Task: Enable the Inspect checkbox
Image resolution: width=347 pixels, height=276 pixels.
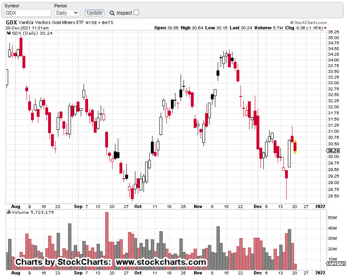Action: 136,13
